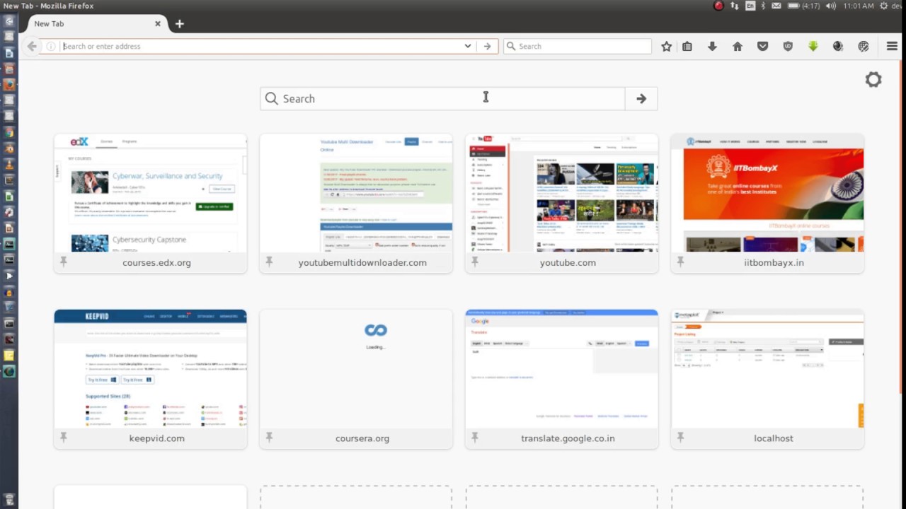906x509 pixels.
Task: Open the iitbombayx.in thumbnail
Action: click(767, 193)
